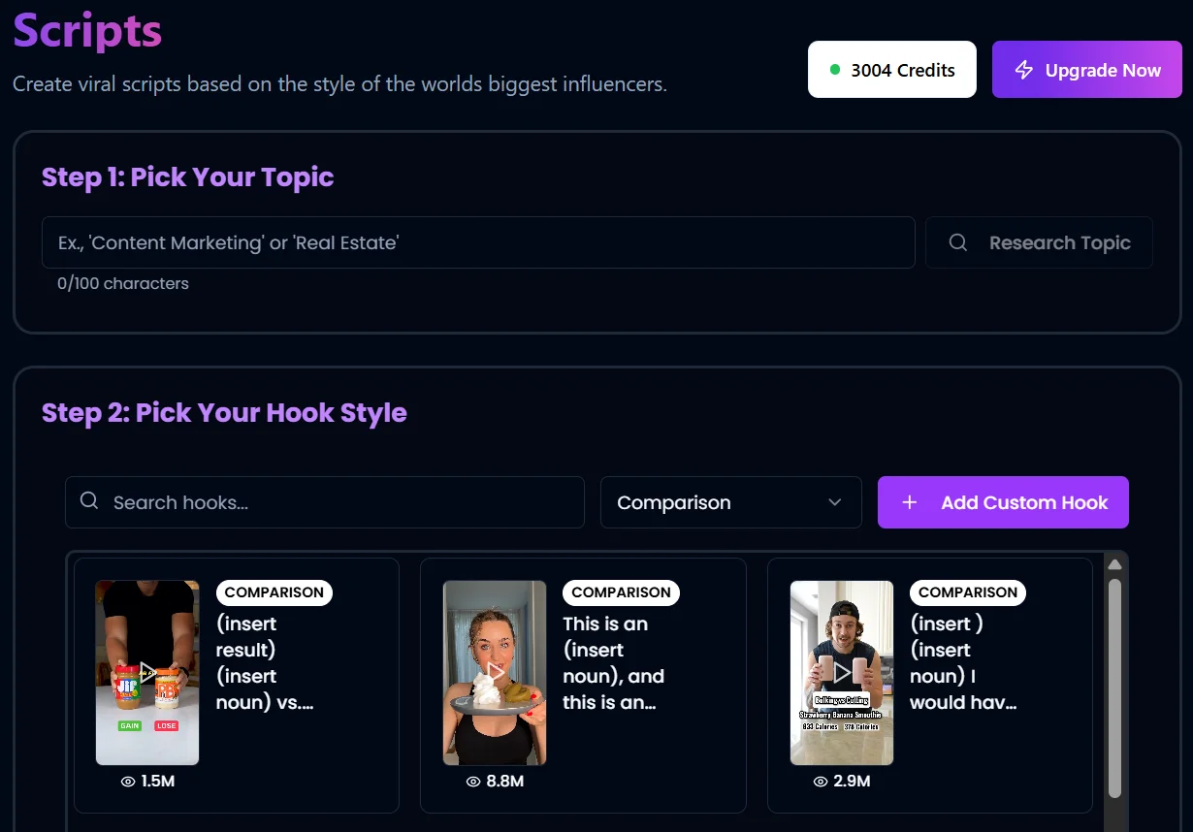Click the scrollbar in the hooks list
1193x832 pixels.
[x=1114, y=679]
